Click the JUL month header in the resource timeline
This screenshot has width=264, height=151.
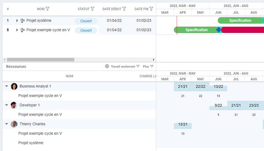coord(236,79)
